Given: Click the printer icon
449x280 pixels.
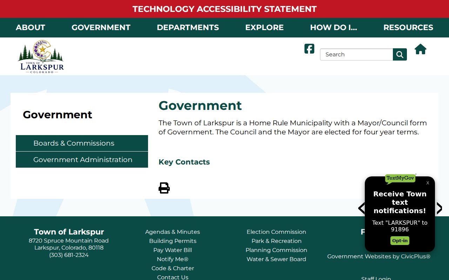Looking at the screenshot, I should click(164, 188).
